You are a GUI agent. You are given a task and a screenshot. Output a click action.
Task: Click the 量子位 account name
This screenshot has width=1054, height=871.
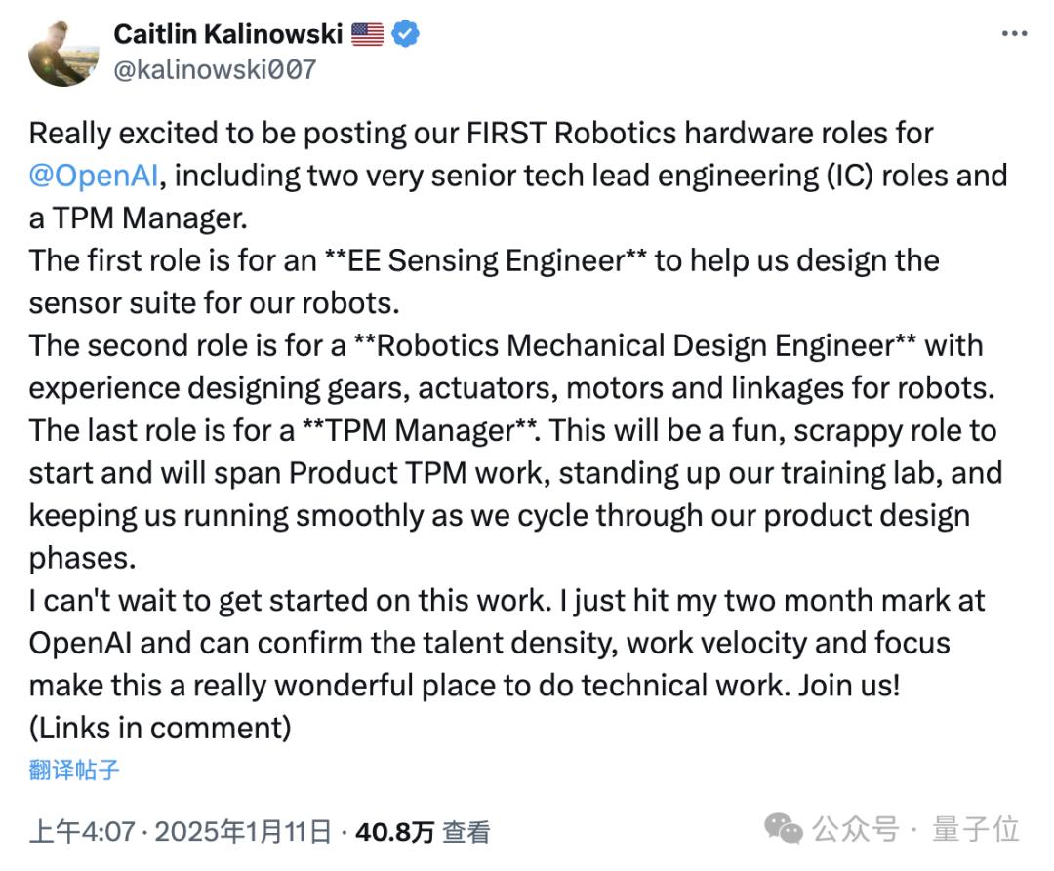pyautogui.click(x=975, y=829)
